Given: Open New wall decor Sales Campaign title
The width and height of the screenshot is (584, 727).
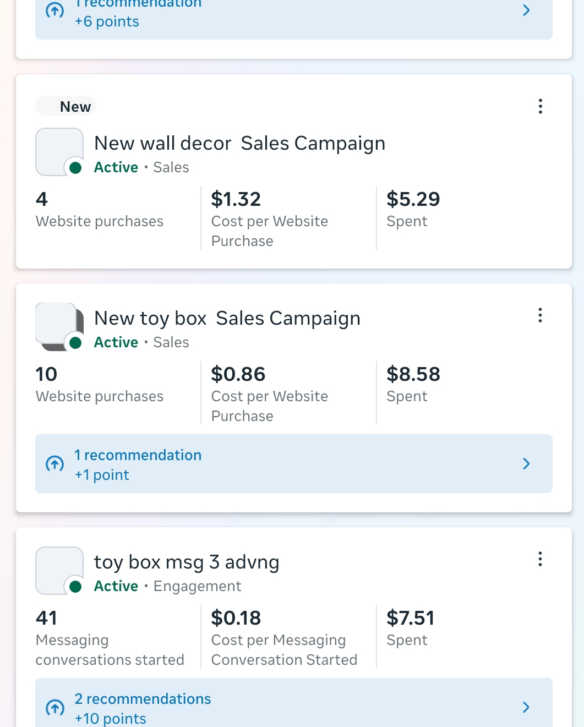Looking at the screenshot, I should coord(239,144).
